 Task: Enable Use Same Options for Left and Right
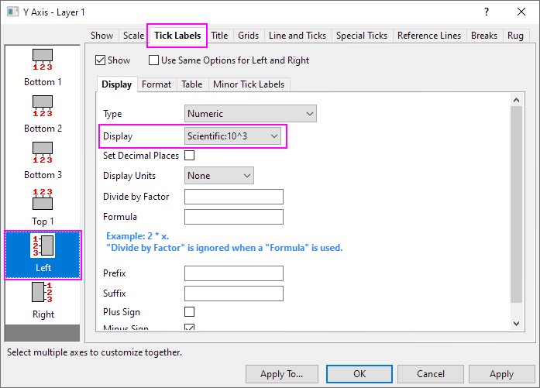(153, 60)
